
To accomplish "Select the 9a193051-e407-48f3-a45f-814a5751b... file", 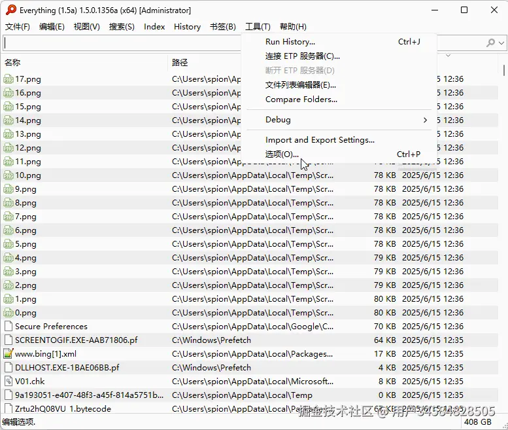I will [90, 395].
